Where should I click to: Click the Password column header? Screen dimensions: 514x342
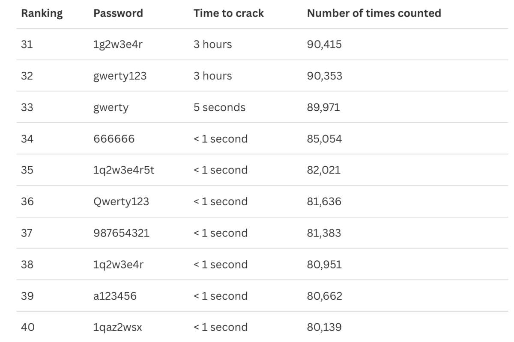(x=118, y=13)
